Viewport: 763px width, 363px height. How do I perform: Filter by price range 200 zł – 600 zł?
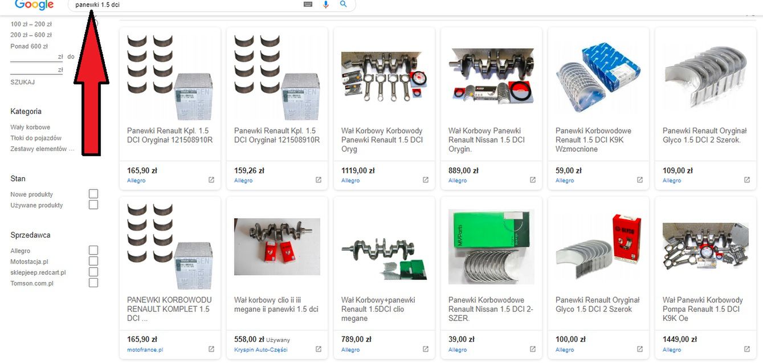click(31, 35)
